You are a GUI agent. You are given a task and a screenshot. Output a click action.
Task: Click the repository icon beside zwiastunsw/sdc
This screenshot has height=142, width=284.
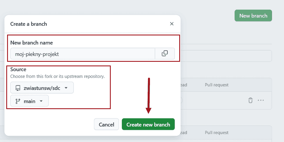point(18,88)
